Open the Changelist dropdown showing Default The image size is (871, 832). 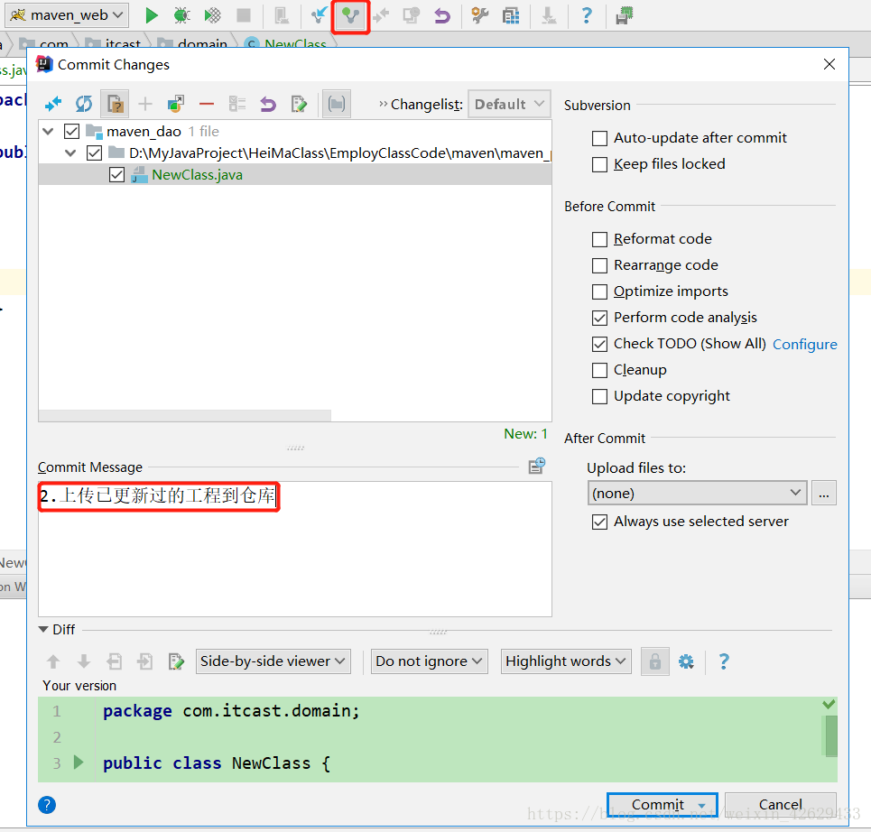tap(508, 104)
